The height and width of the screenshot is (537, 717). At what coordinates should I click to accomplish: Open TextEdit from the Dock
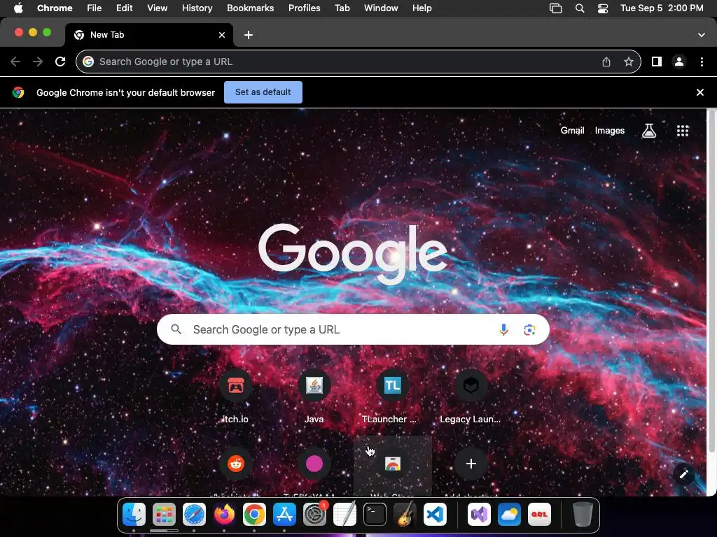pyautogui.click(x=344, y=515)
